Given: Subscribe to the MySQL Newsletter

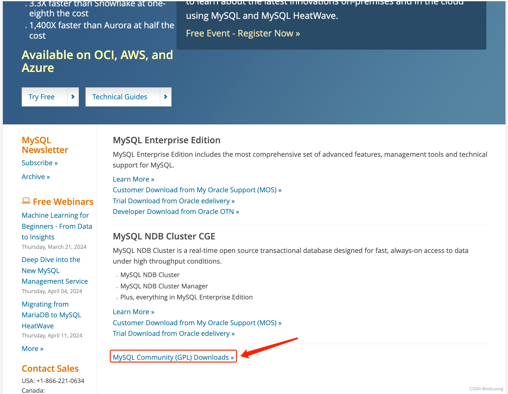Looking at the screenshot, I should (x=40, y=163).
